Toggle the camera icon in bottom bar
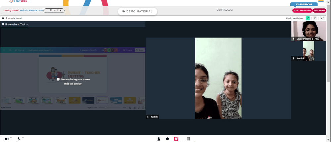 click(7, 139)
